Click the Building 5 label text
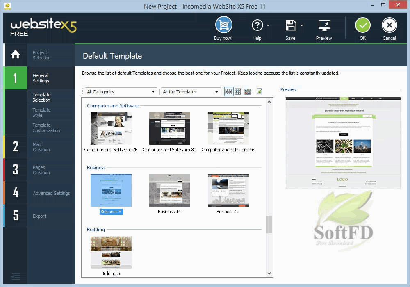The height and width of the screenshot is (287, 410). coord(111,273)
